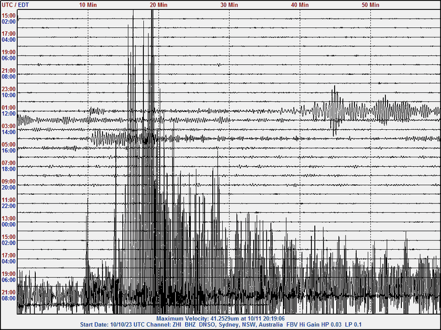Click the blue "18:00" EDT time label
Viewport: 441px width, 330px height.
(x=9, y=169)
